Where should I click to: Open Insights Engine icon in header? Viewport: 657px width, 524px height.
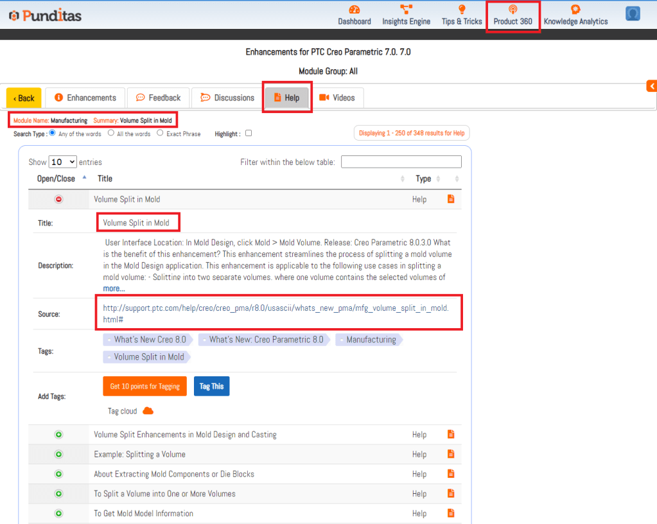[406, 10]
